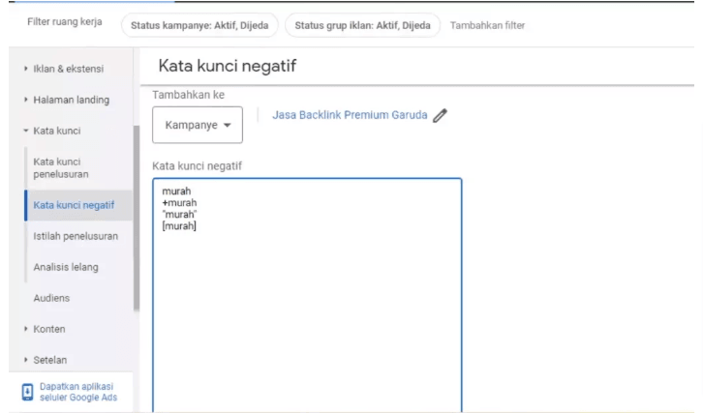Click the Status grup iklan filter chip
The height and width of the screenshot is (413, 703).
click(363, 24)
